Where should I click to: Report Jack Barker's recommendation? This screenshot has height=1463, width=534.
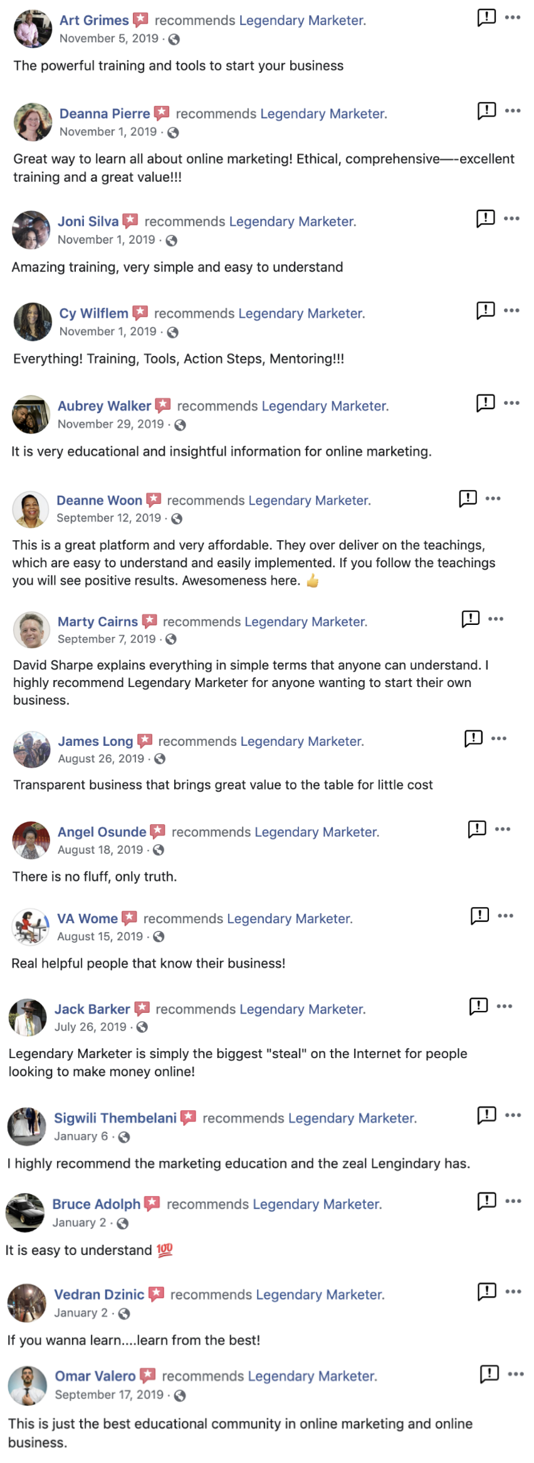click(x=478, y=1006)
